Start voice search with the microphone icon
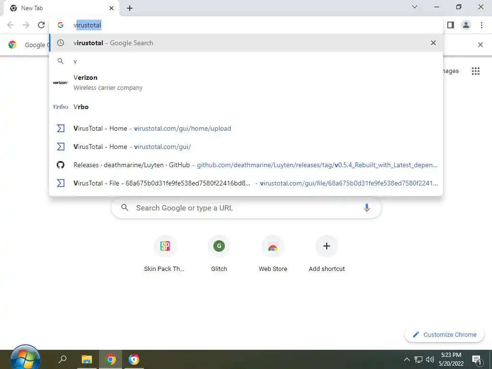This screenshot has height=369, width=492. click(367, 208)
